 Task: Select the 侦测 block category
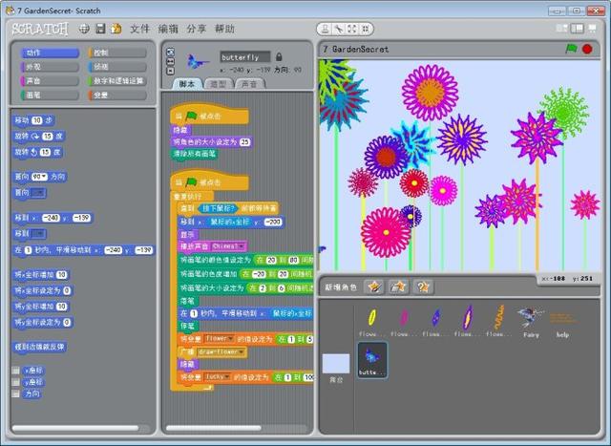click(x=117, y=67)
